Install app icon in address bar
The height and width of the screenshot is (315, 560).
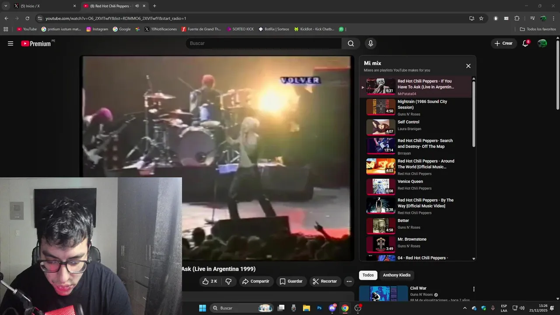coord(472,18)
